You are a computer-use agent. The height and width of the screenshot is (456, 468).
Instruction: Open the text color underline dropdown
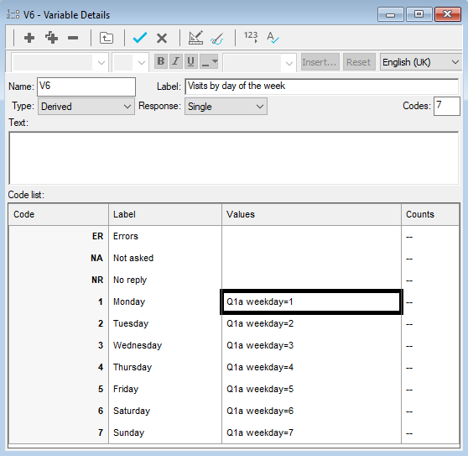(209, 61)
